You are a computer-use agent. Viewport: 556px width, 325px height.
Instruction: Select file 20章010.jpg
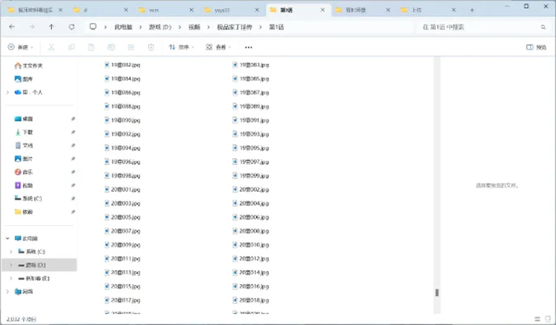pyautogui.click(x=251, y=245)
